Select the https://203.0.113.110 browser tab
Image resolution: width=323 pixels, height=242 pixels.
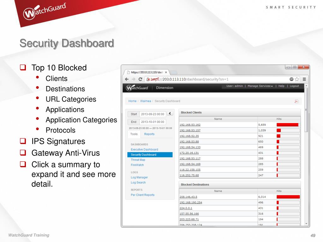(147, 72)
